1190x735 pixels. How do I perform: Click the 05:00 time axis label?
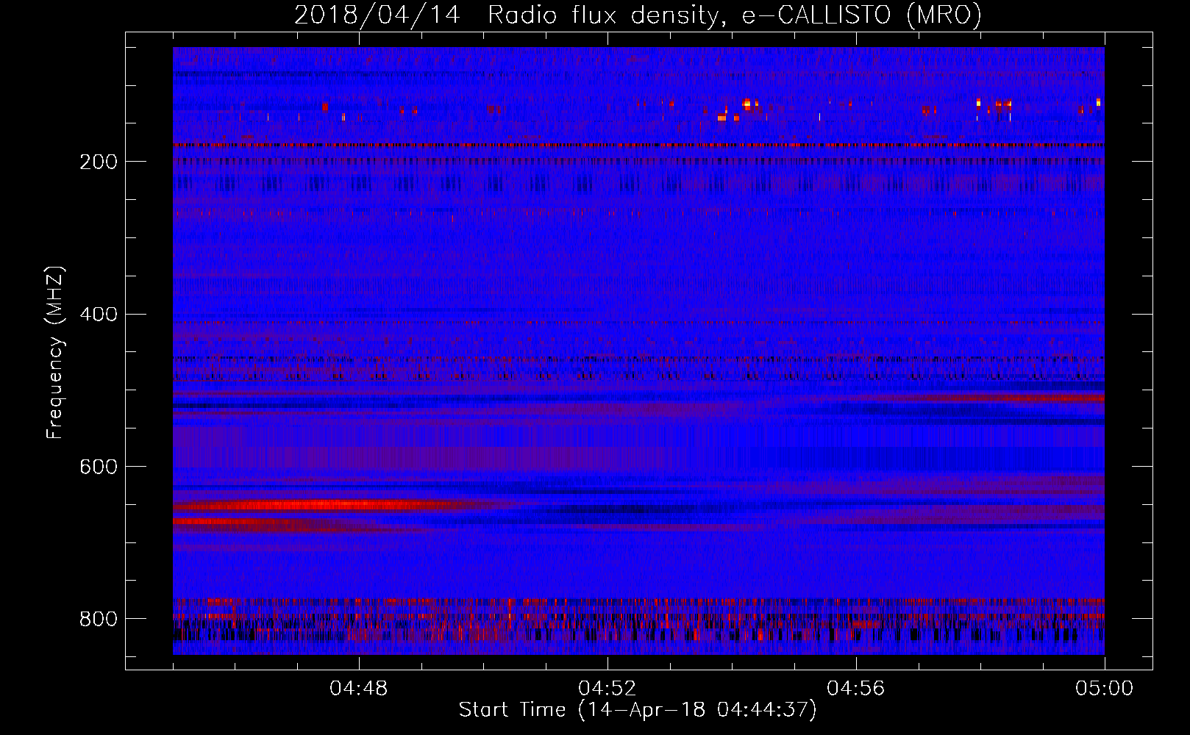click(1104, 689)
